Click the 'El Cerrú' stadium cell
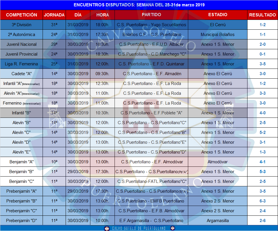The height and width of the screenshot is (231, 278). click(218, 25)
